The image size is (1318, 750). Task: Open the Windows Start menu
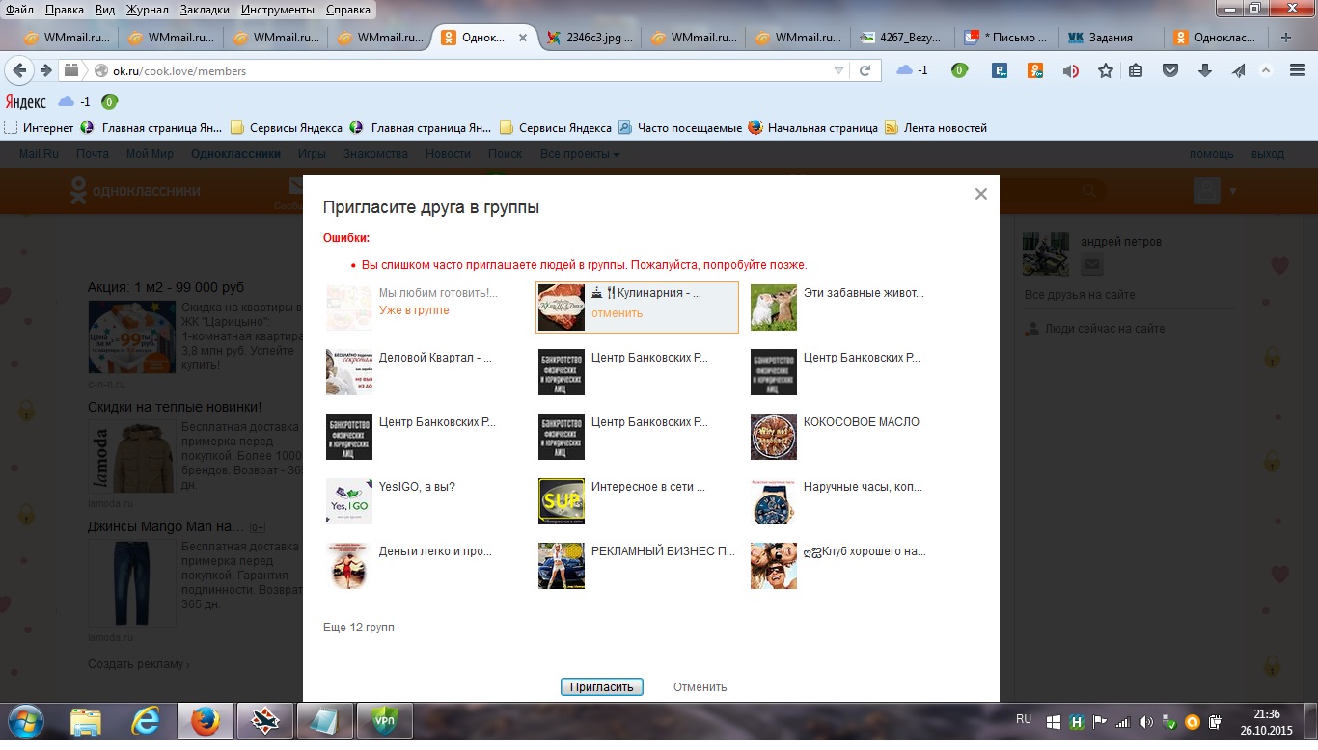tap(25, 721)
